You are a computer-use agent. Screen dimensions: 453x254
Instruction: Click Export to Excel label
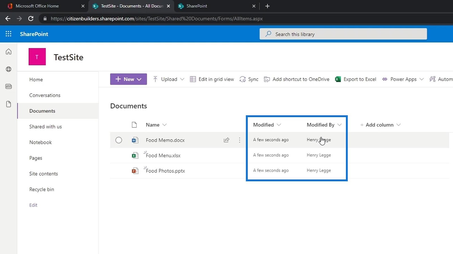[360, 79]
